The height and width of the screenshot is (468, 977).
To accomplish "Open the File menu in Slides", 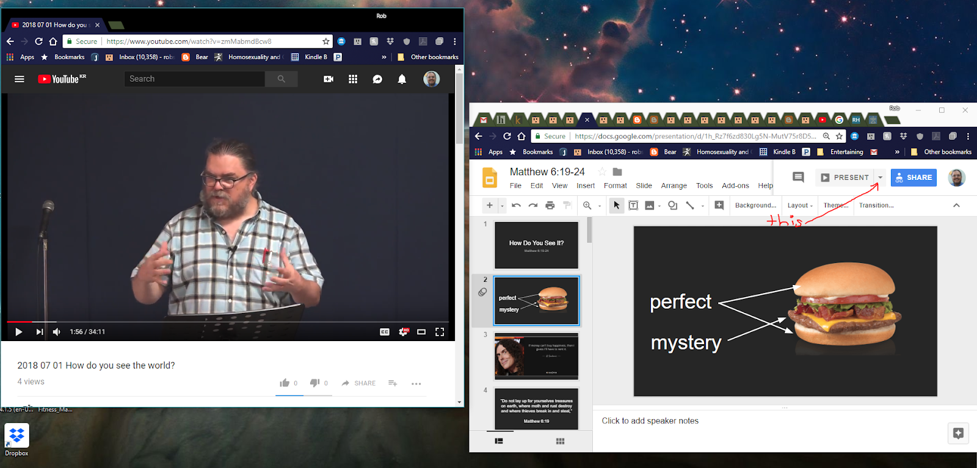I will [515, 185].
